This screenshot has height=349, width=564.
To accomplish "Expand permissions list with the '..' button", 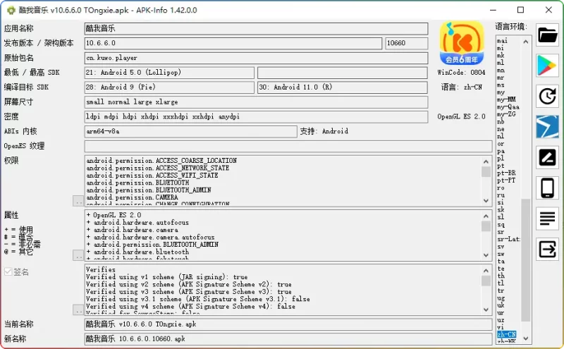I will [78, 201].
